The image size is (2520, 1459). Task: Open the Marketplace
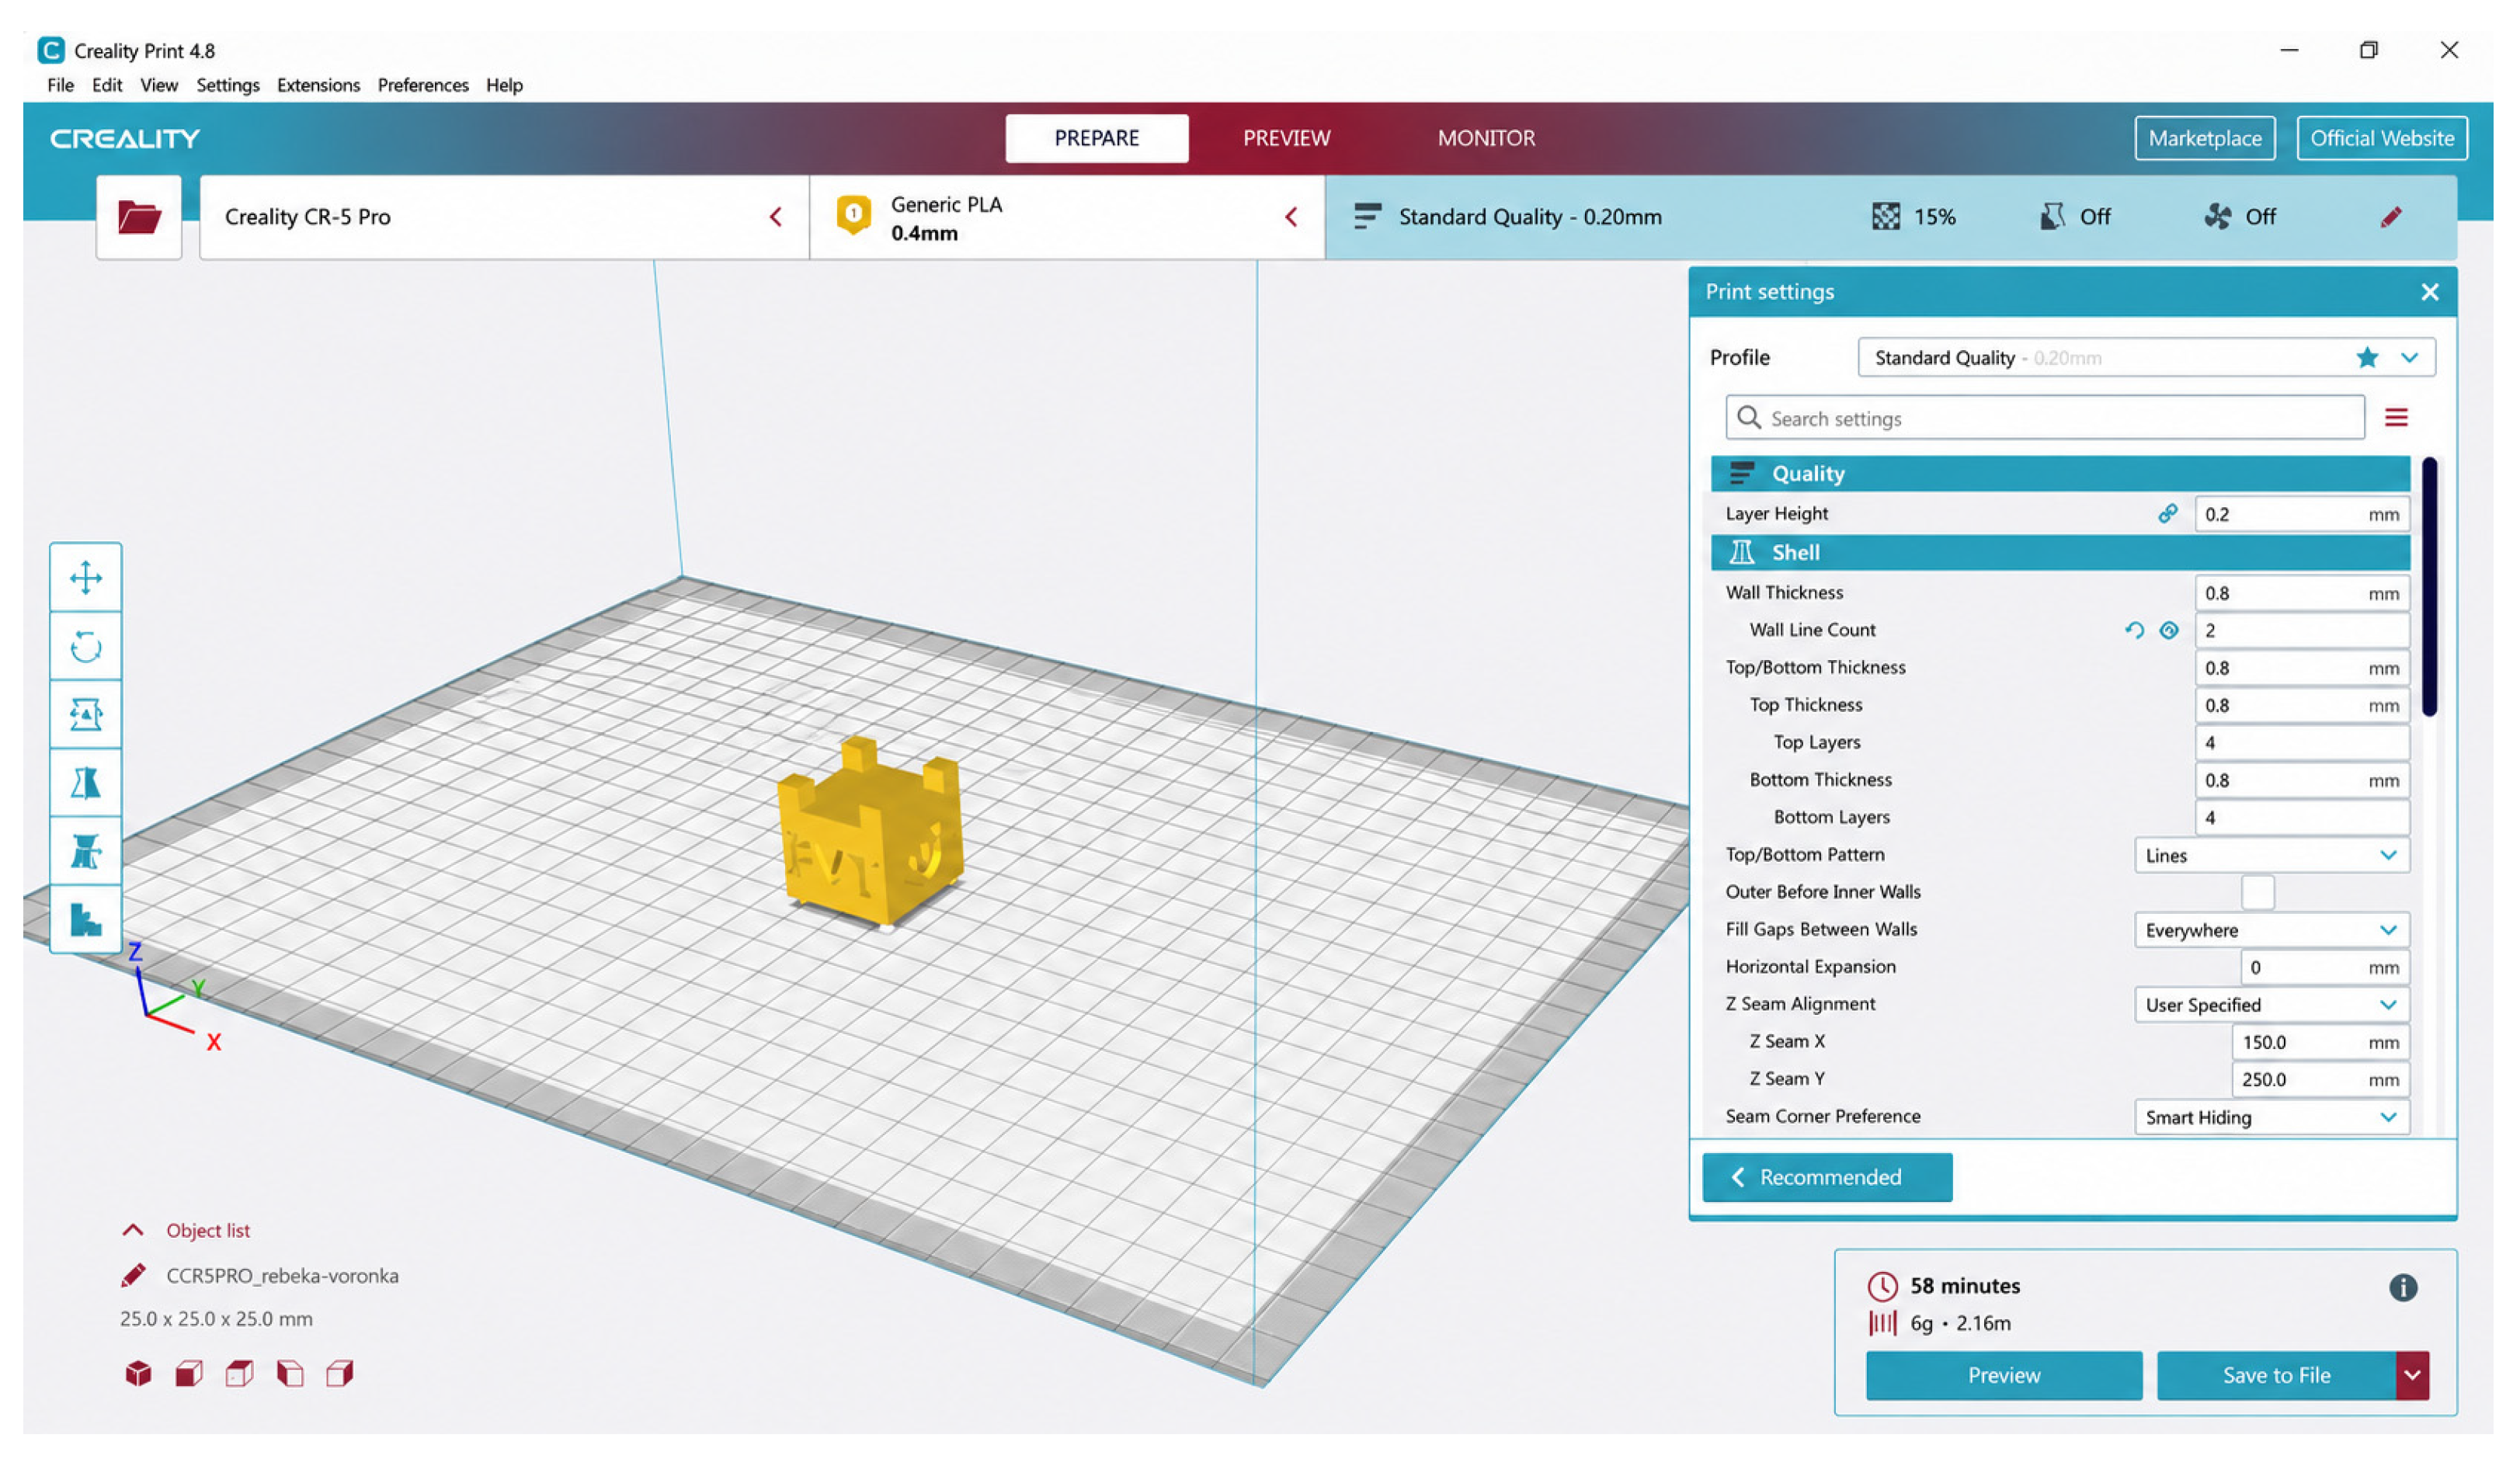coord(2204,138)
